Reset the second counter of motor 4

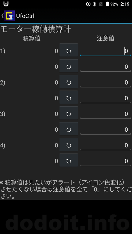tap(69, 160)
